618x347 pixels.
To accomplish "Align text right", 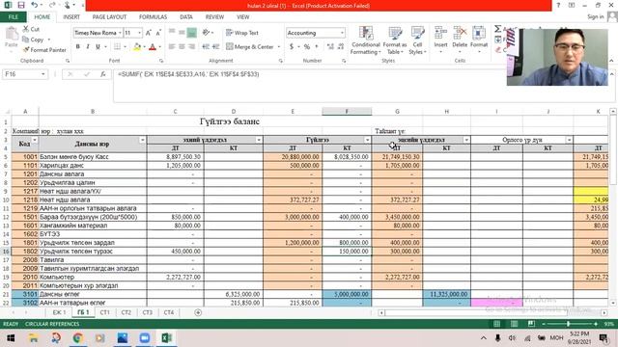I will [191, 47].
